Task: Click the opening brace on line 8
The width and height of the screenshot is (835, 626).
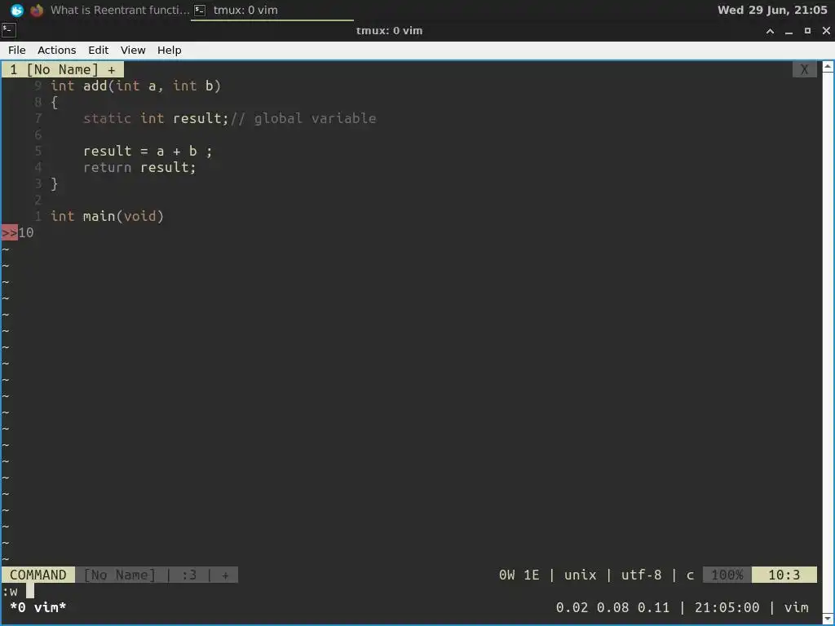Action: (x=54, y=102)
